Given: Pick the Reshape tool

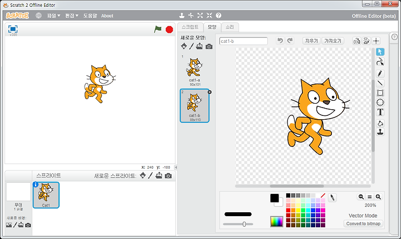Looking at the screenshot, I should 380,62.
